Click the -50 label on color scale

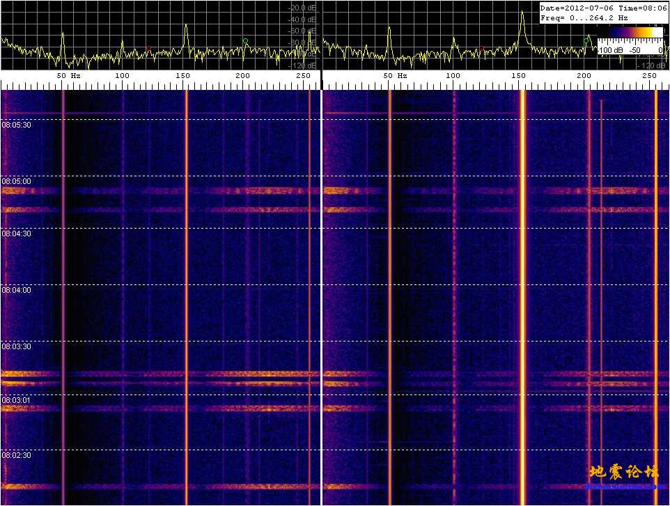(x=635, y=50)
